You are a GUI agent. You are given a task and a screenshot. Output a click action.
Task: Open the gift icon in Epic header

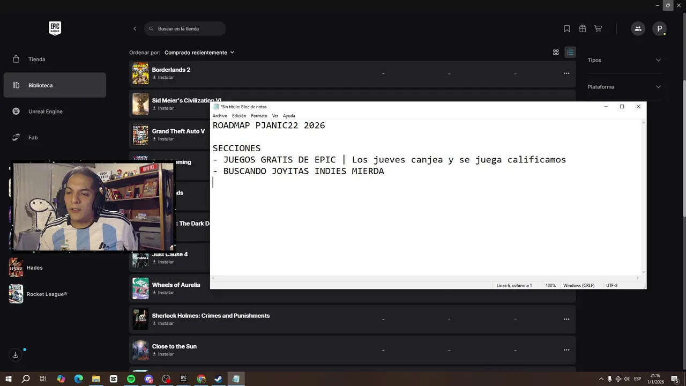(x=583, y=28)
